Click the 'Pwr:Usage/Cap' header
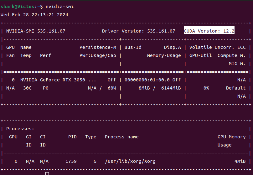 [98, 55]
